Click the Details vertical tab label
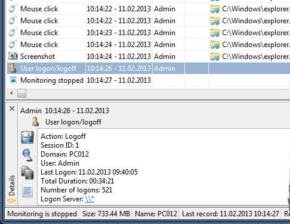This screenshot has height=224, width=290. (12, 185)
